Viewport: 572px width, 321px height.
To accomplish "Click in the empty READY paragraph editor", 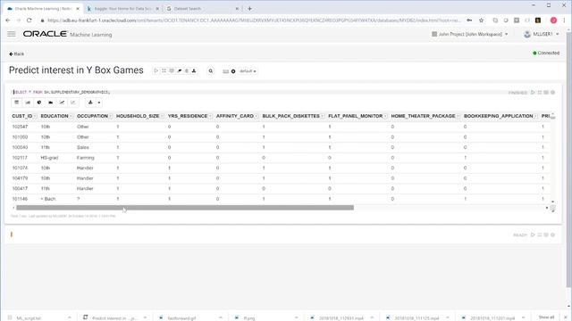I will point(256,235).
